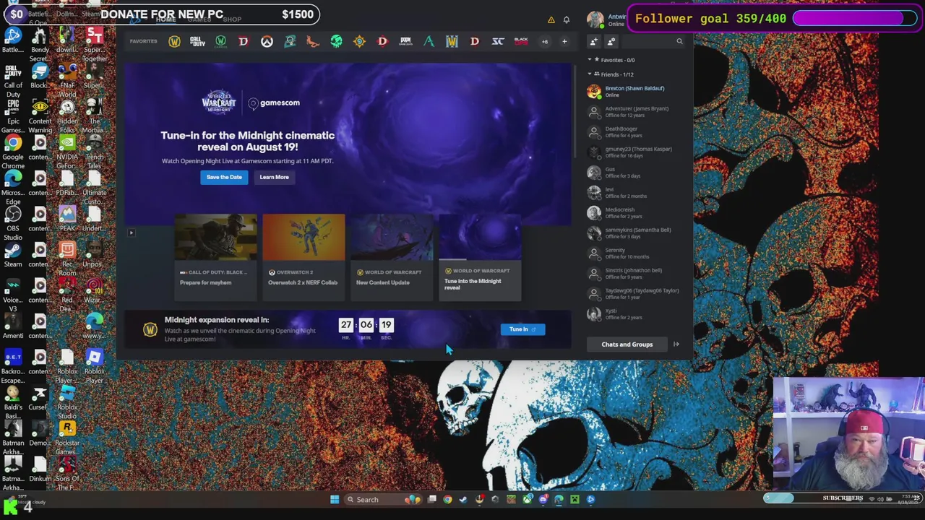Open Doom icon in favorites bar
Image resolution: width=925 pixels, height=520 pixels.
pos(405,42)
